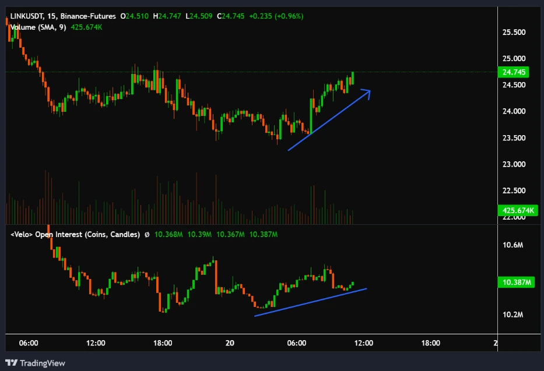
Task: Click the 10.6M open interest axis label
Action: coord(513,245)
